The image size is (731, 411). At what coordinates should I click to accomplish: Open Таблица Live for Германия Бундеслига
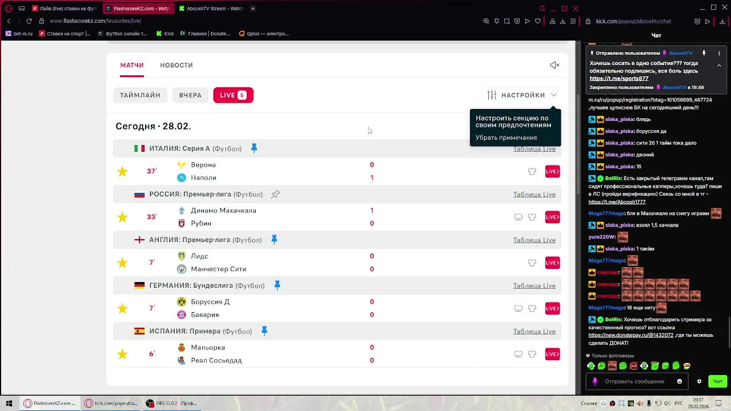pos(534,285)
